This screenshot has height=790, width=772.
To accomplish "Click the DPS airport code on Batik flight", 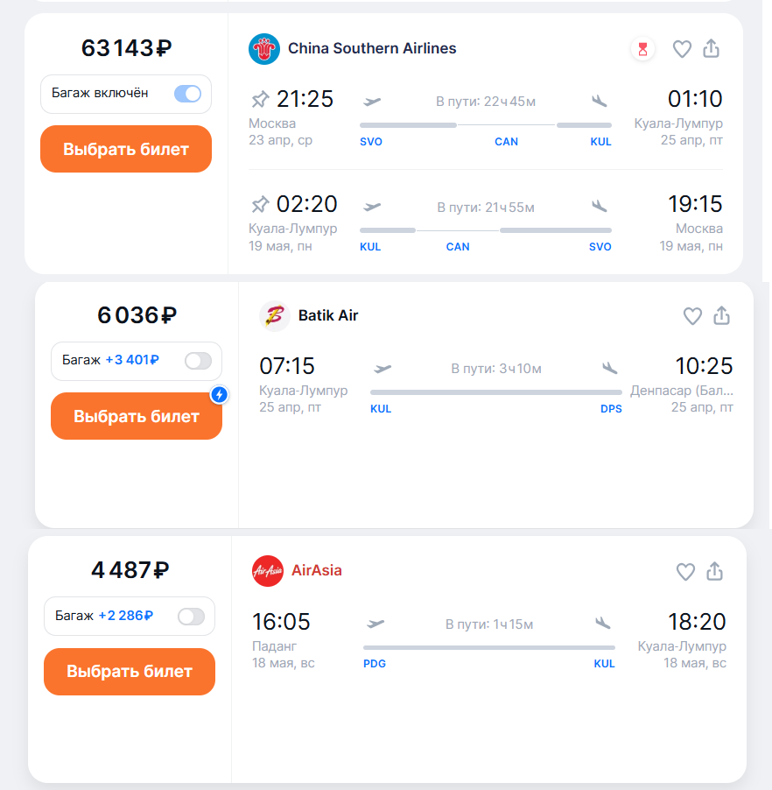I will click(x=611, y=409).
